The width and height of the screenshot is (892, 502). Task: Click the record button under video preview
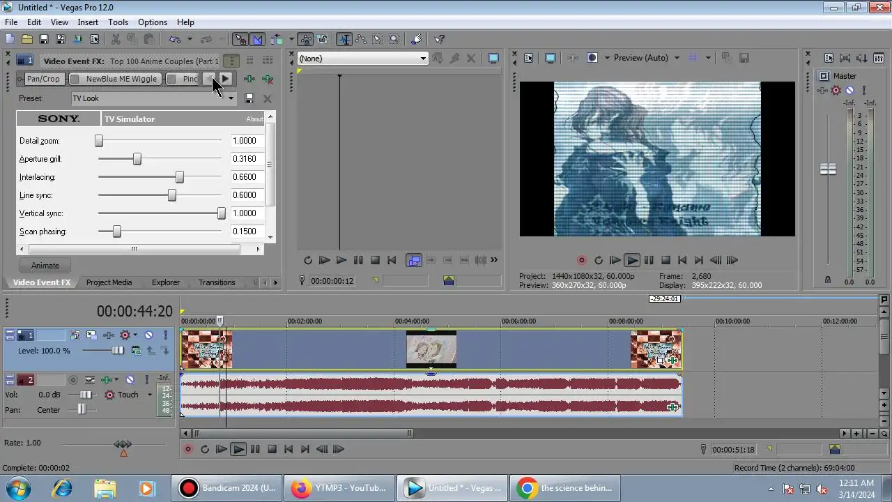tap(582, 260)
